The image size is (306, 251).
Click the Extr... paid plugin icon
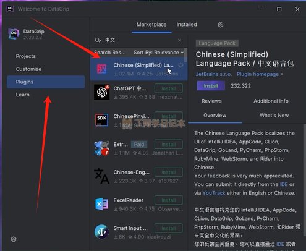[101, 148]
